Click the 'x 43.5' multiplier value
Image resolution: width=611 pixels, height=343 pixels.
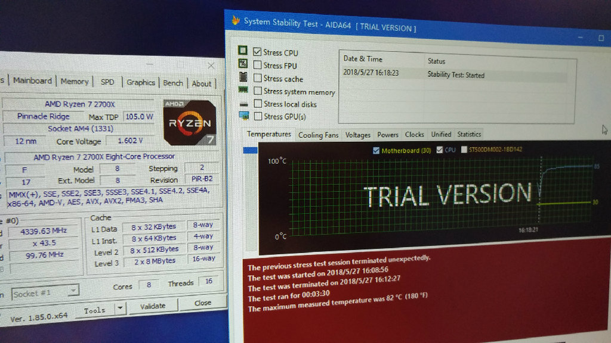pyautogui.click(x=44, y=243)
